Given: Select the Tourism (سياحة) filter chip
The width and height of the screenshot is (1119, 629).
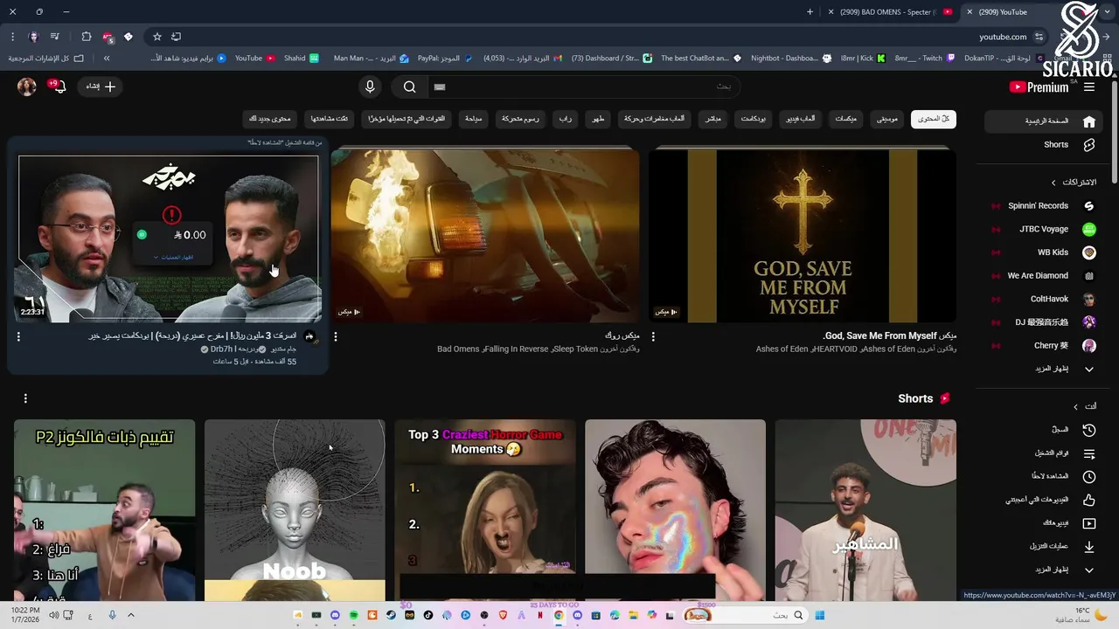Looking at the screenshot, I should pos(473,119).
